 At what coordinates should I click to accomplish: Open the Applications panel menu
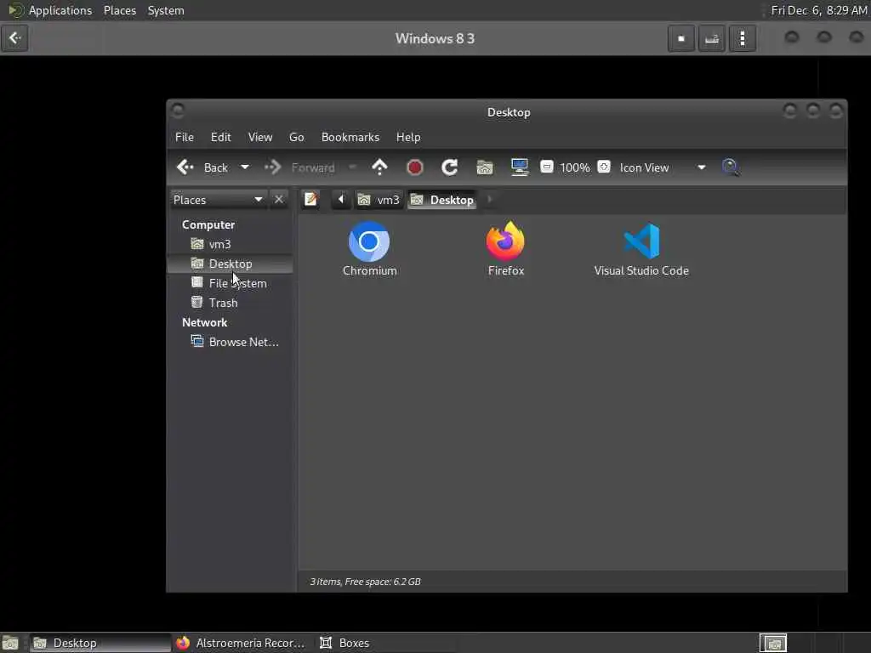tap(50, 10)
